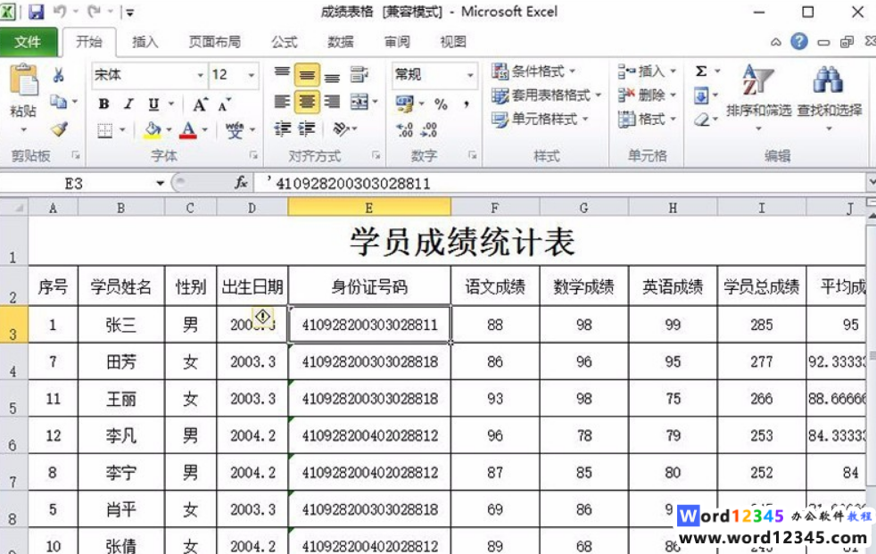Click the Increase Indent icon
This screenshot has width=876, height=554.
tap(307, 129)
